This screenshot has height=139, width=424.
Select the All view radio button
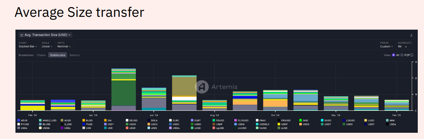point(393,55)
